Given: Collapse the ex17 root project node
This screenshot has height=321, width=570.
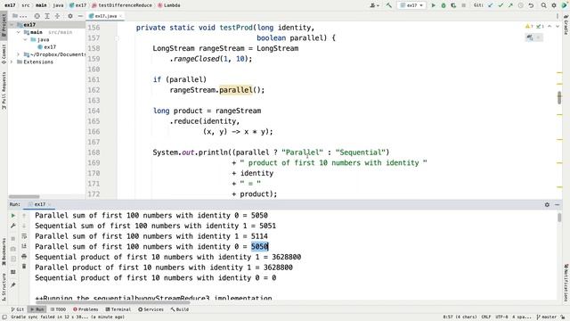Looking at the screenshot, I should tap(12, 25).
